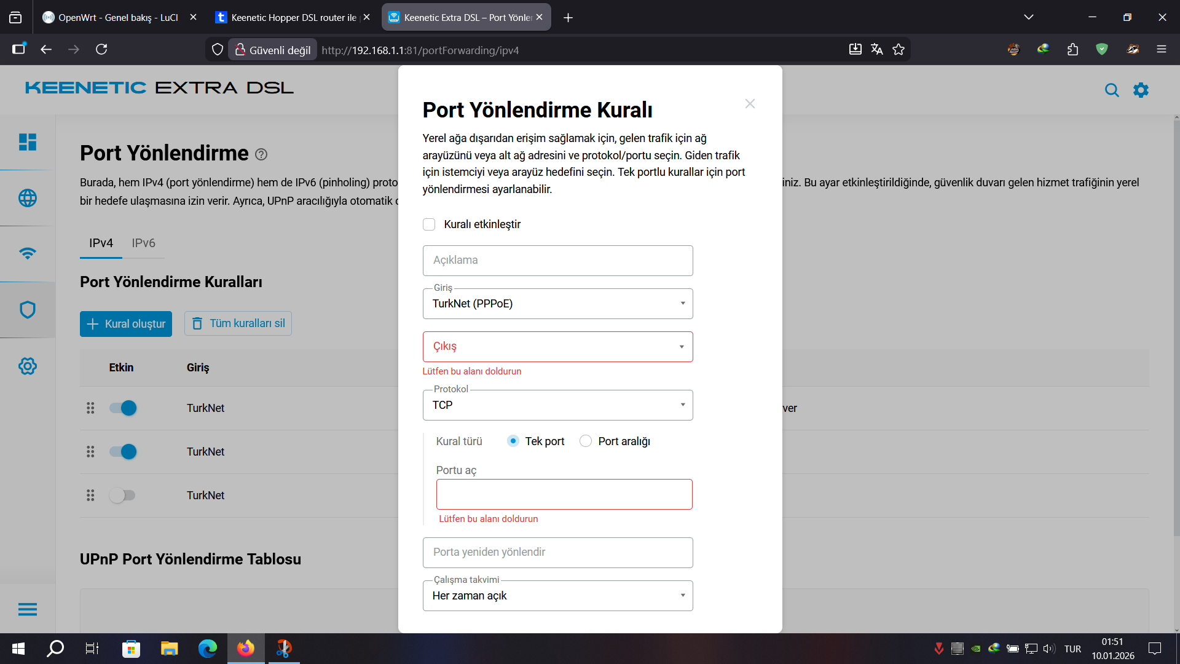Click the taskbar volume icon
1180x664 pixels.
coord(1049,649)
